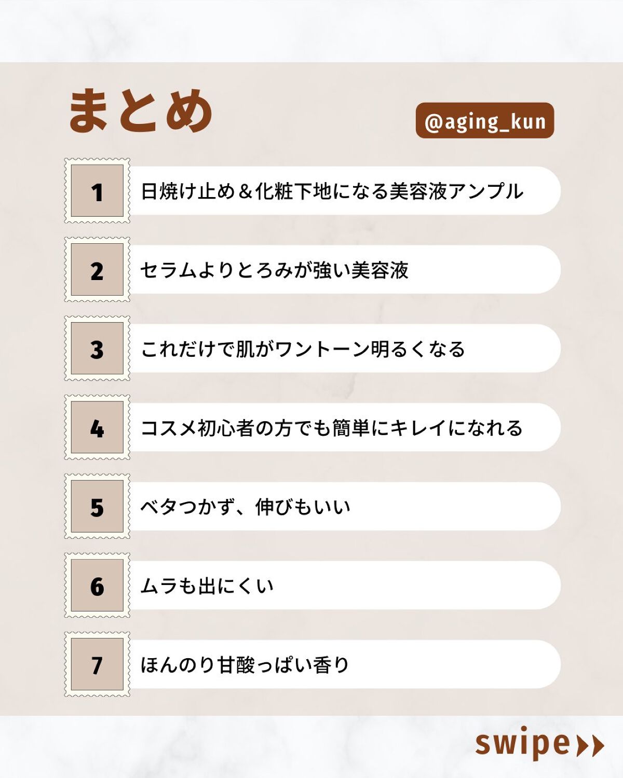
Task: Select the number 2 stamp badge
Action: coord(97,270)
